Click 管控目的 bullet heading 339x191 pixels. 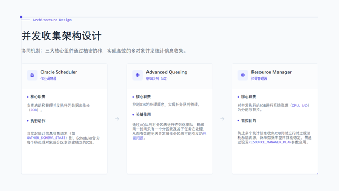[x=248, y=120]
